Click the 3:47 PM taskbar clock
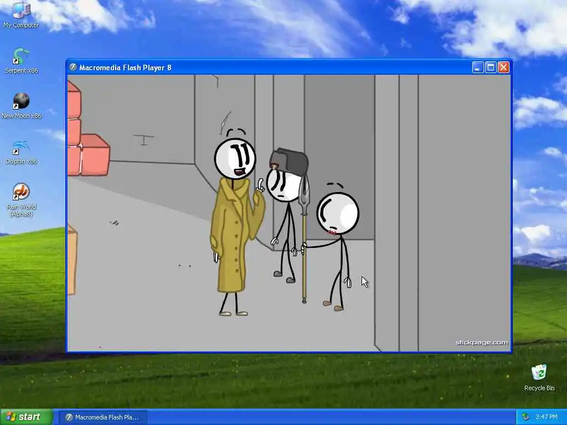The image size is (567, 425). [x=547, y=417]
